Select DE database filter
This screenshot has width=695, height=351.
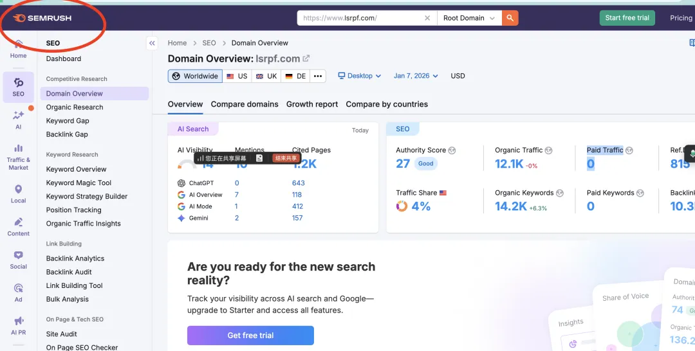coord(295,76)
